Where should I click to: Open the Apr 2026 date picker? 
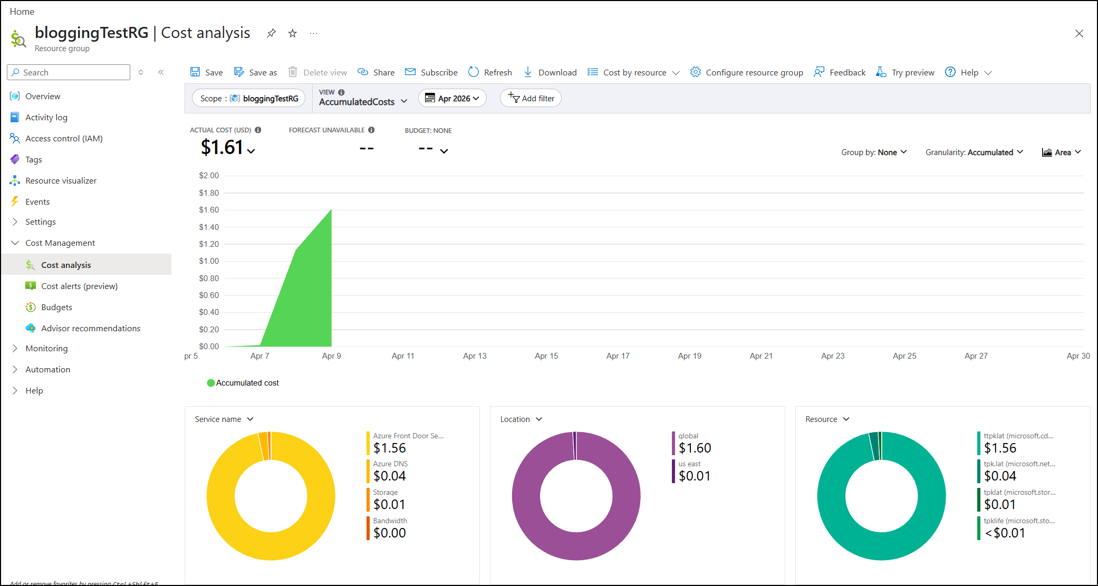[452, 99]
